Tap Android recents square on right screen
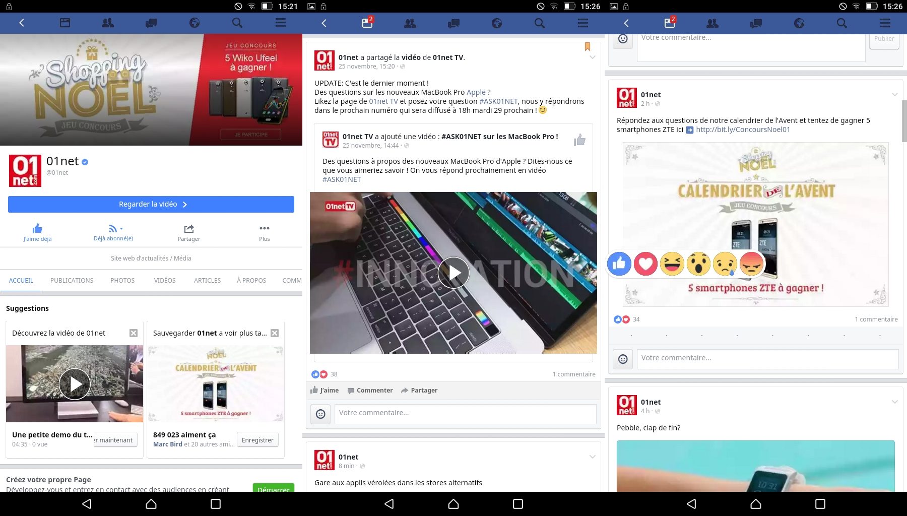The height and width of the screenshot is (516, 907). (820, 503)
